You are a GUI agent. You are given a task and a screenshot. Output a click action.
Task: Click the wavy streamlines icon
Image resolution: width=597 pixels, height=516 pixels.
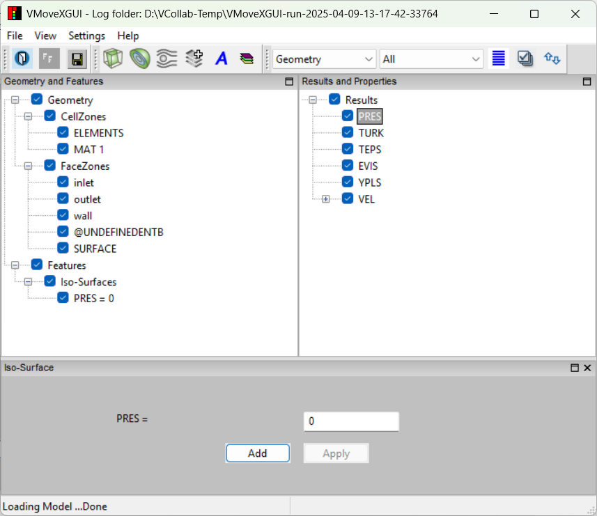(x=166, y=59)
